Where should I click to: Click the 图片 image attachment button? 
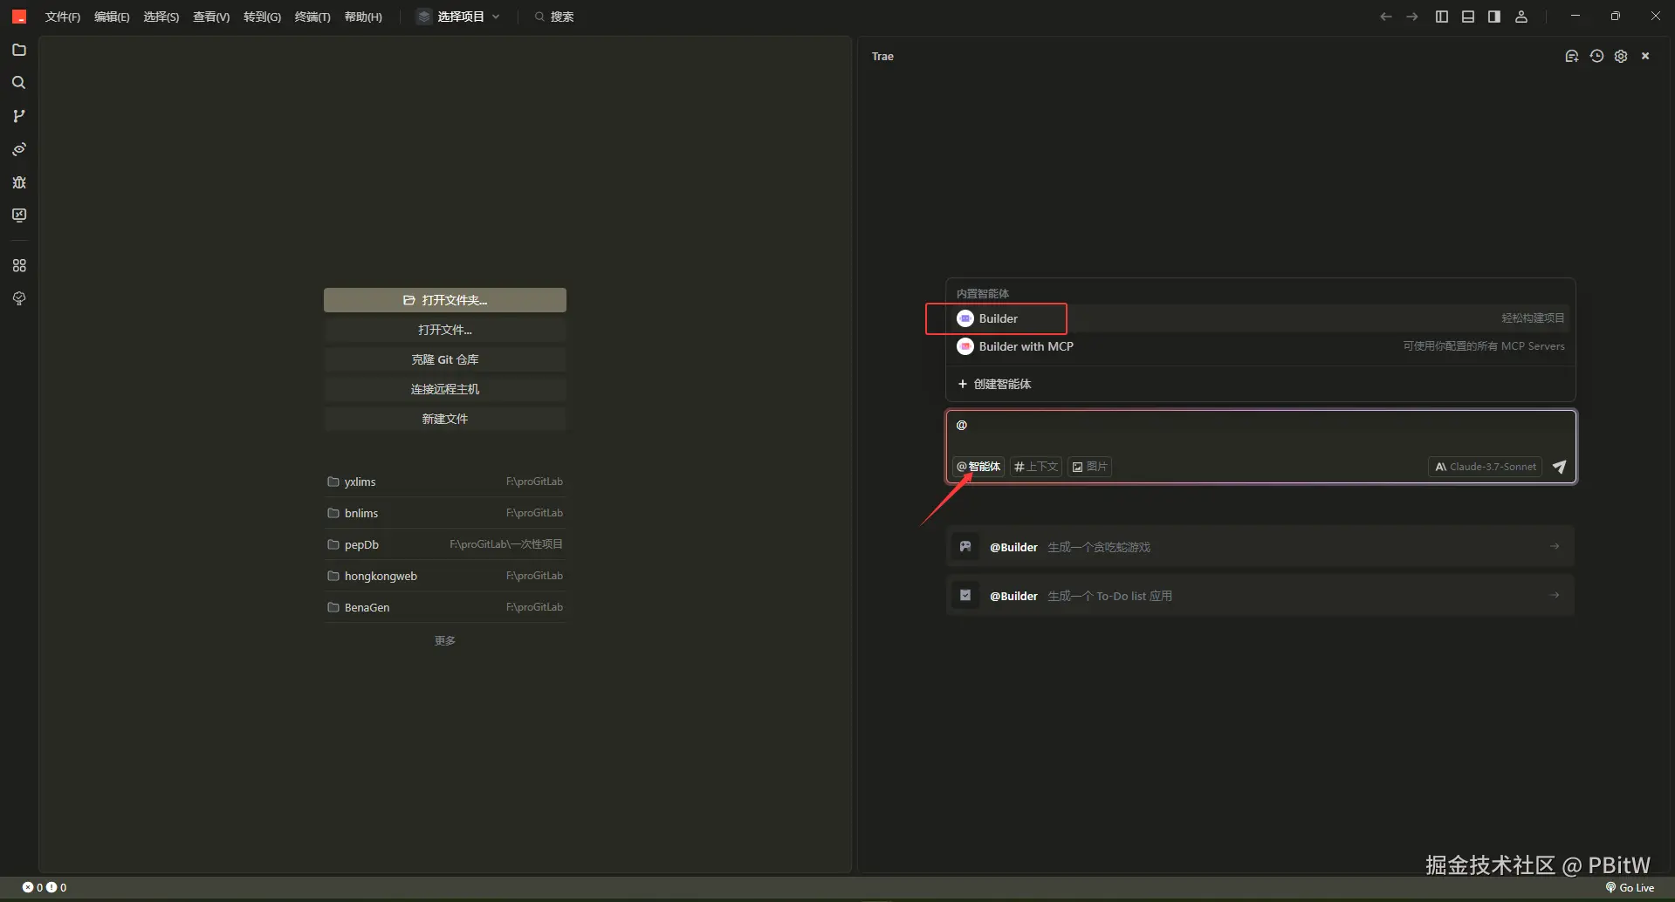click(x=1089, y=467)
